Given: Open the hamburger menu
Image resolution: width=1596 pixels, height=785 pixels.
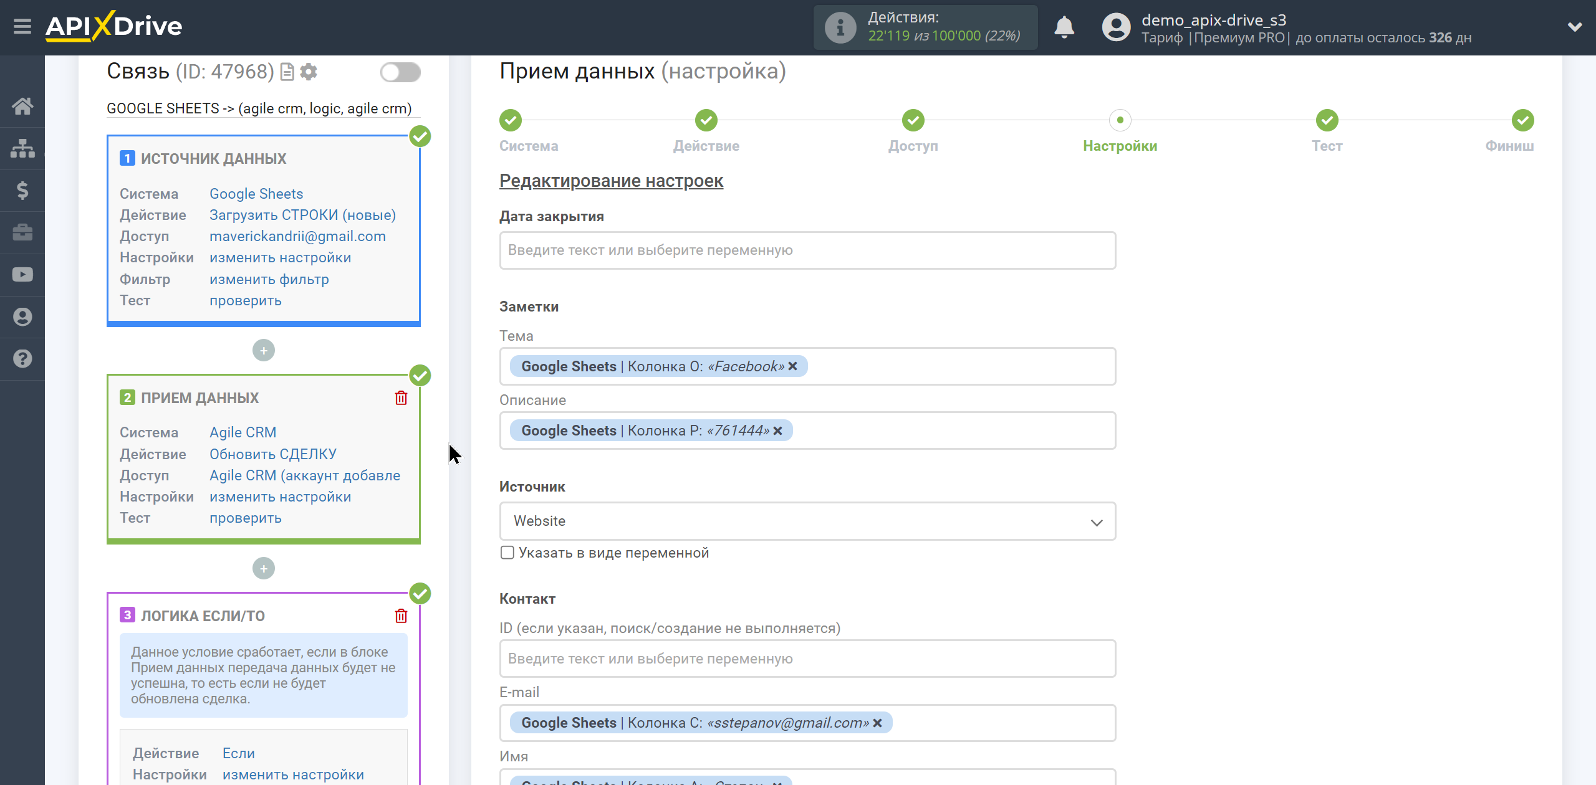Looking at the screenshot, I should click(x=22, y=27).
